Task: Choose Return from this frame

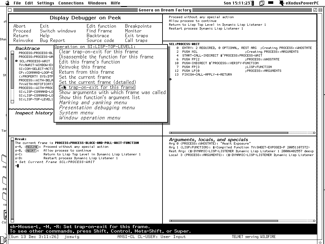Action: tap(87, 72)
